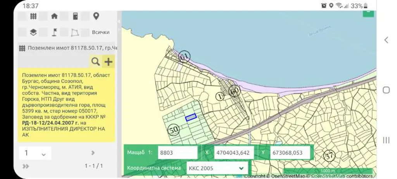Select the land parcel grid icon
The image size is (397, 179).
[x=33, y=16]
